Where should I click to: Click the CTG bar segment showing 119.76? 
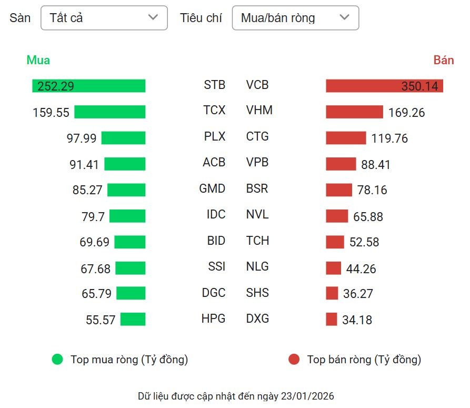[346, 138]
